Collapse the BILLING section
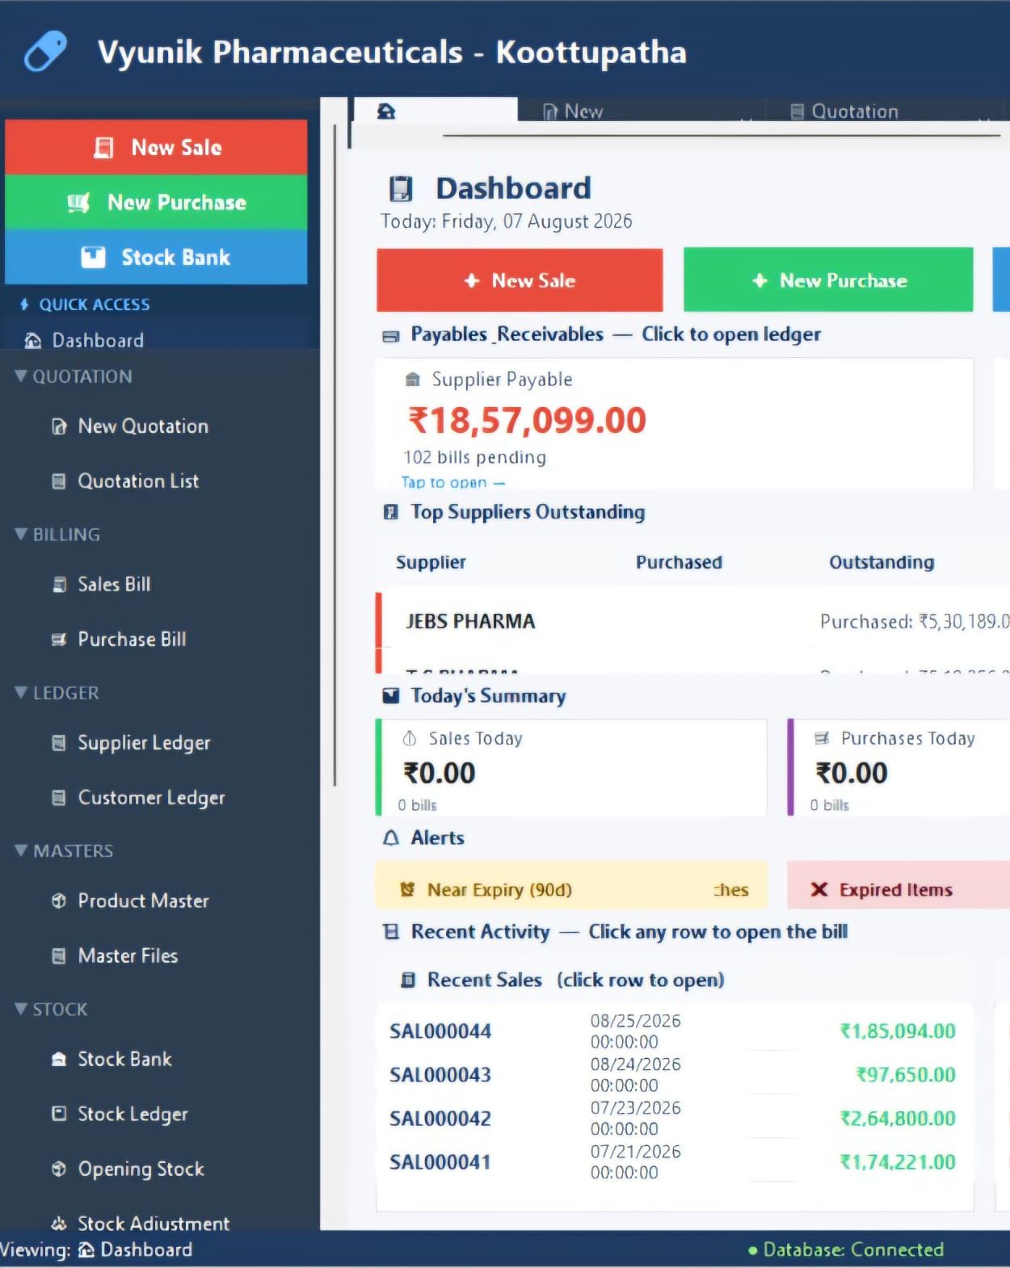1010x1268 pixels. (x=57, y=535)
